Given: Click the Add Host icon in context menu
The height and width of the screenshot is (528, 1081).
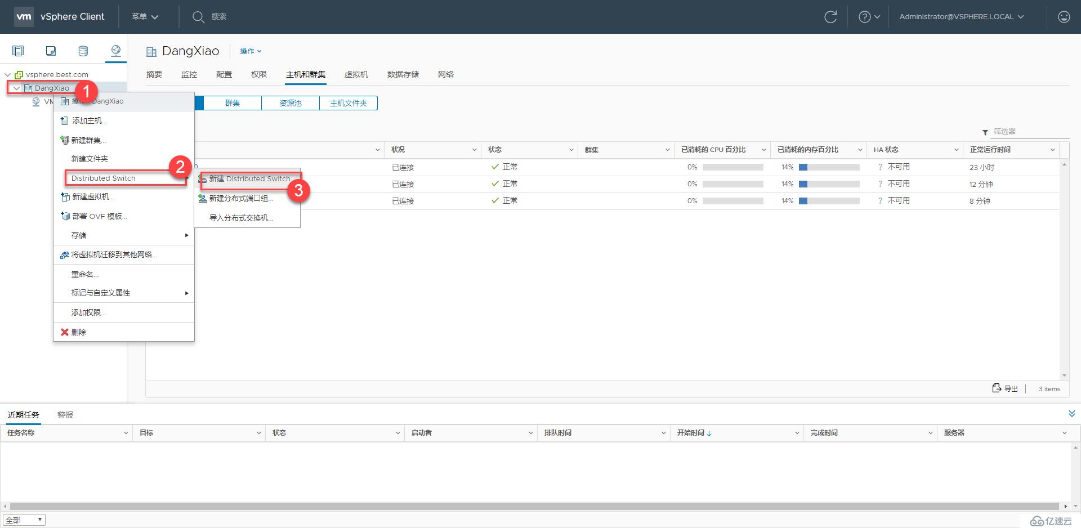Looking at the screenshot, I should tap(64, 120).
